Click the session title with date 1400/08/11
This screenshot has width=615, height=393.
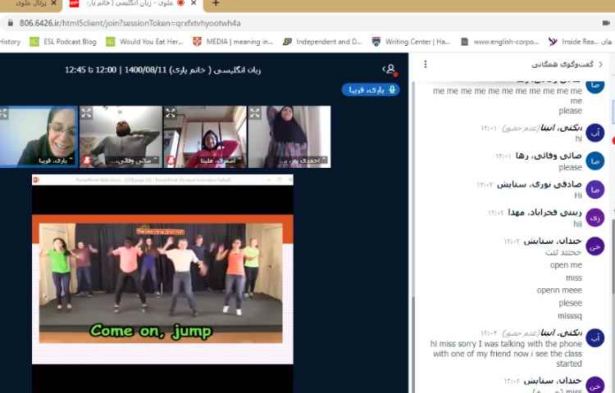tap(163, 70)
